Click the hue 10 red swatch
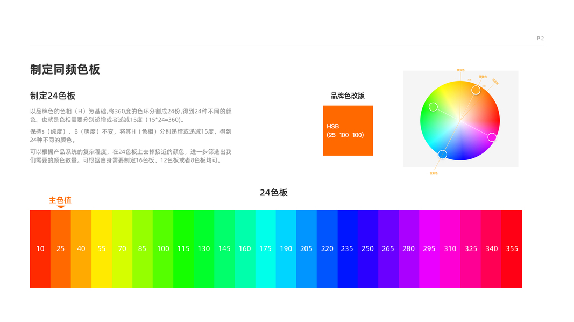This screenshot has width=574, height=322. pyautogui.click(x=40, y=248)
